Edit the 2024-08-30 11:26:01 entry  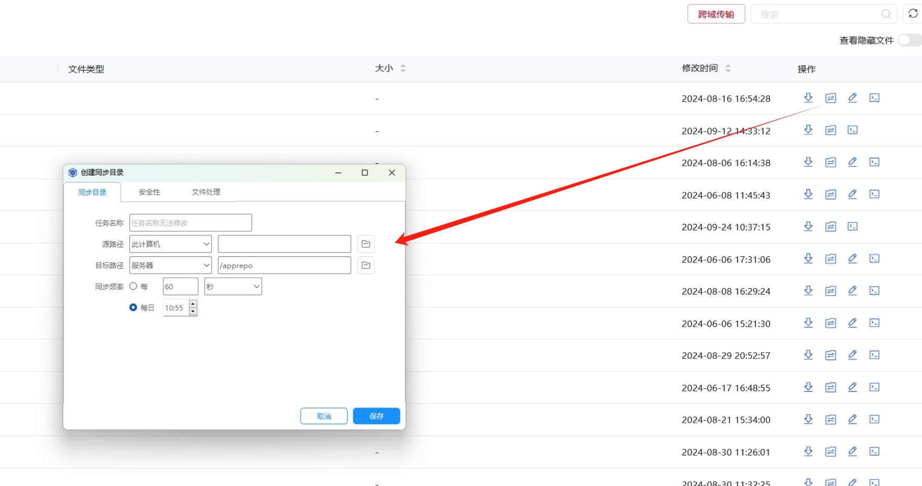[x=852, y=451]
